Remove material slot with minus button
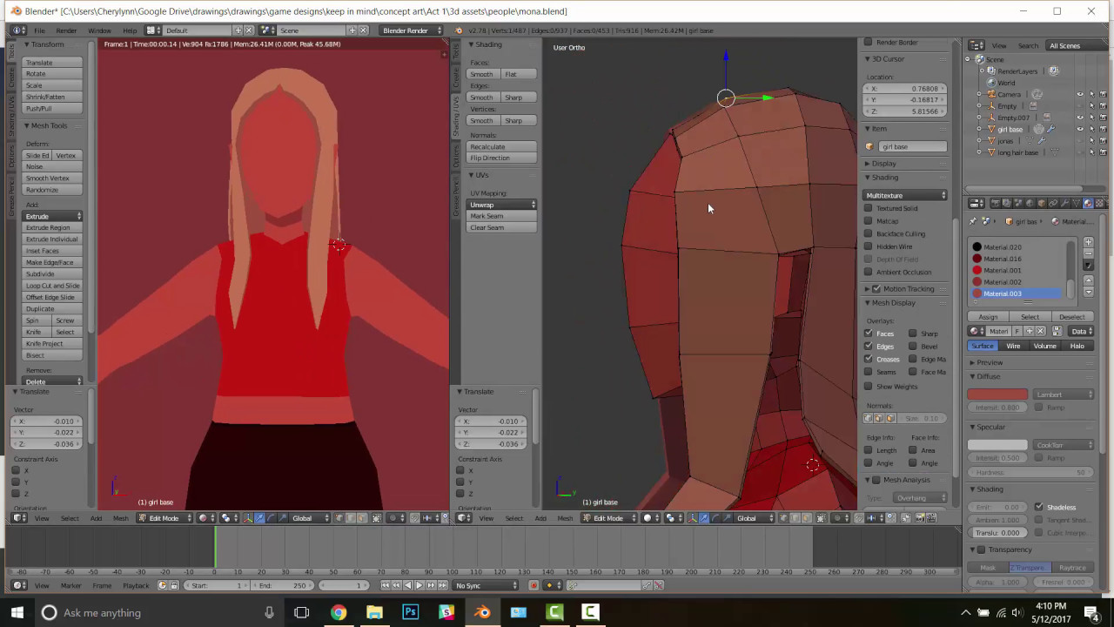 (x=1088, y=253)
